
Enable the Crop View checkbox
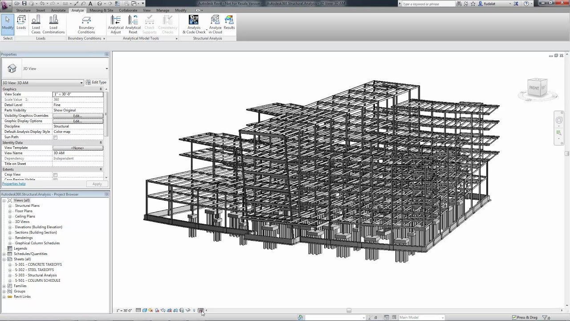pos(55,175)
